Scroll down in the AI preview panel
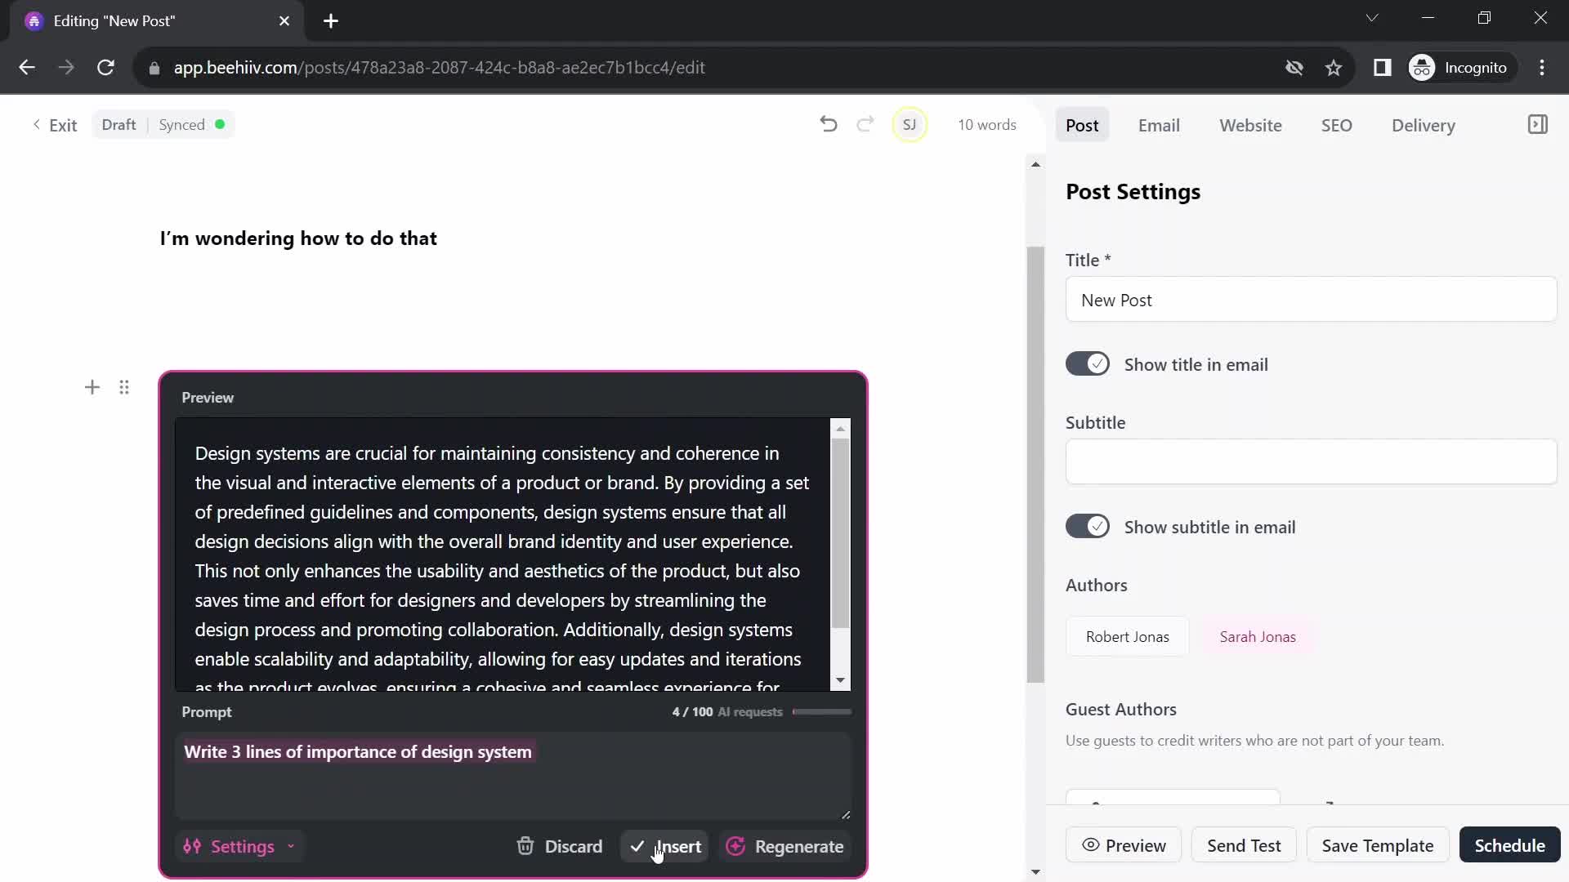The width and height of the screenshot is (1569, 882). coord(839,679)
